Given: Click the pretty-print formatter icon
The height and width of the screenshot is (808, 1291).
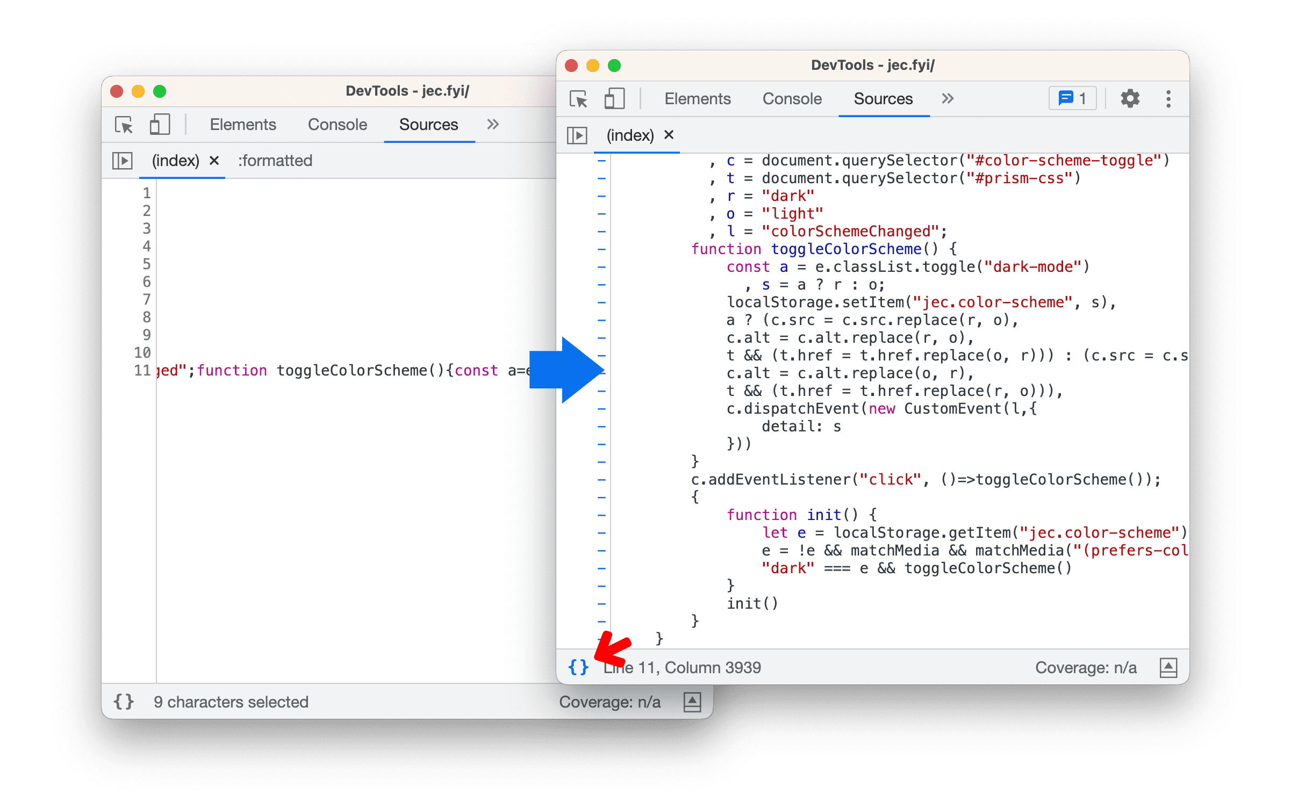Looking at the screenshot, I should coord(578,667).
